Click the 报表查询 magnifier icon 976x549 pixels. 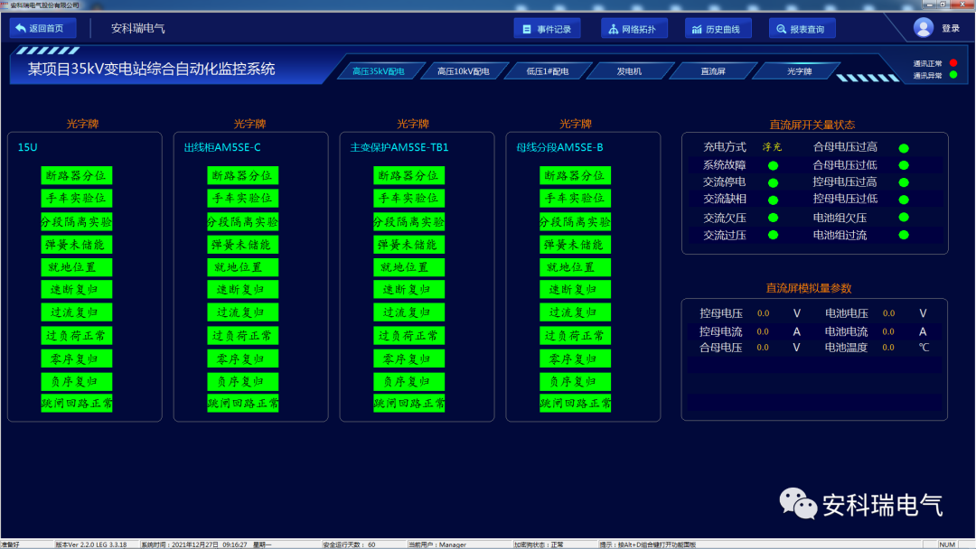[x=781, y=29]
